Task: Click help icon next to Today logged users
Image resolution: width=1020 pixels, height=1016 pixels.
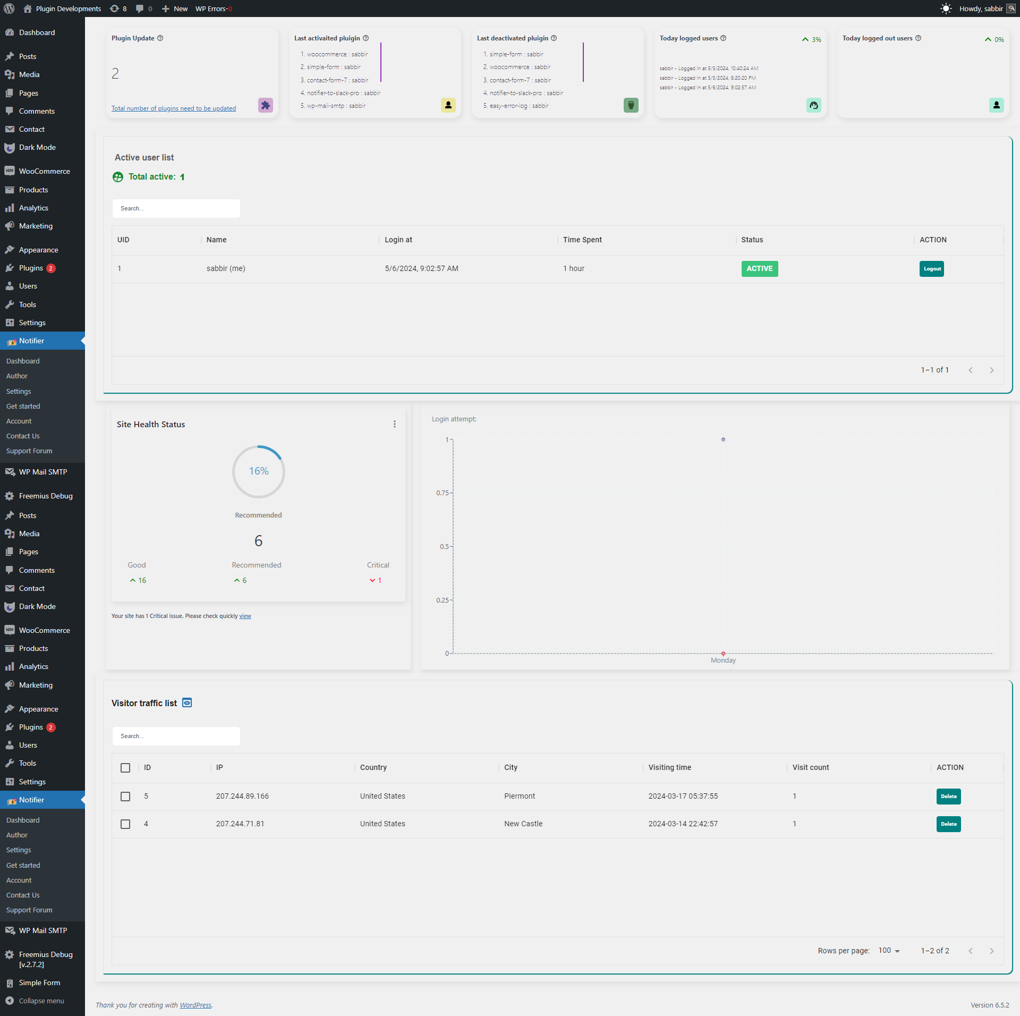Action: point(723,38)
